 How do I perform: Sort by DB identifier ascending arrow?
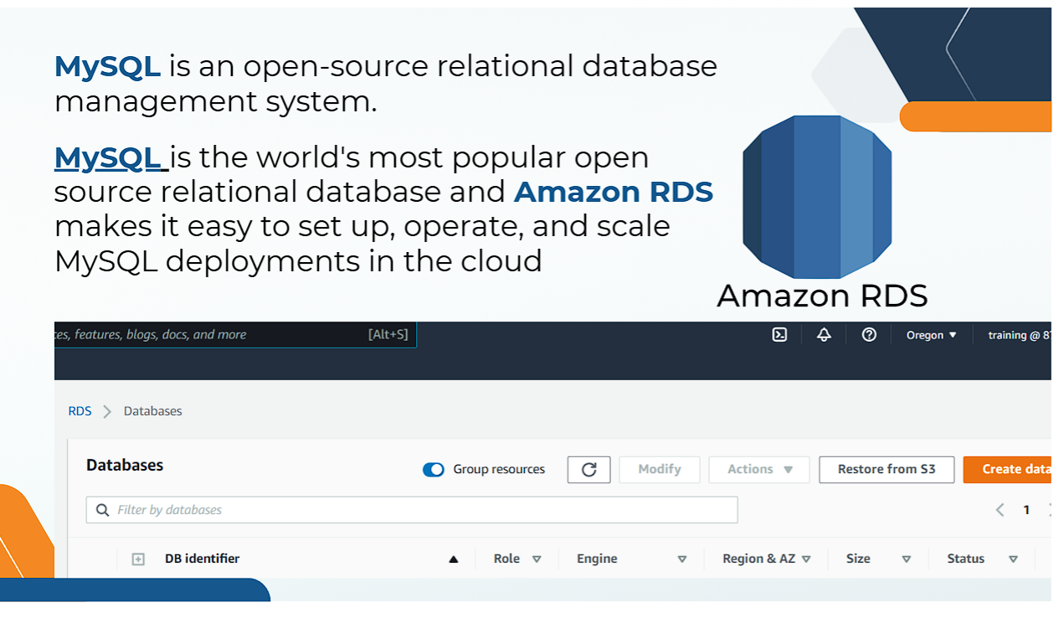(454, 559)
